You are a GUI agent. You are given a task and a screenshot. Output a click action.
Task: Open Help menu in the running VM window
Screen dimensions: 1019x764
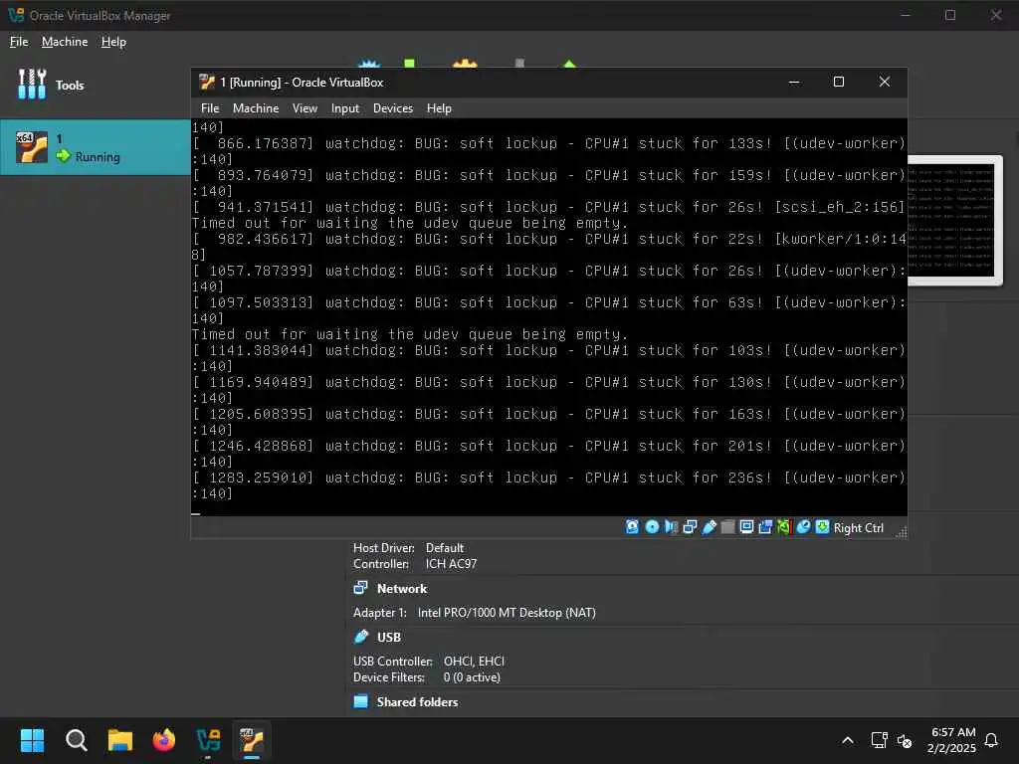(x=439, y=108)
